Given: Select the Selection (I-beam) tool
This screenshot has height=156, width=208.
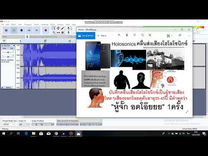Looking at the screenshot, I should click(54, 28).
